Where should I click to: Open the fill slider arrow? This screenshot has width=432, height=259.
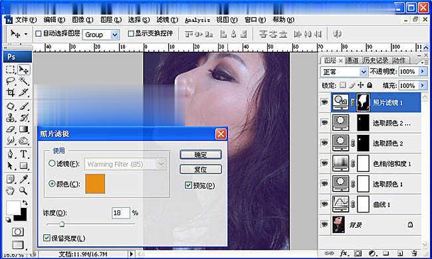click(x=422, y=86)
